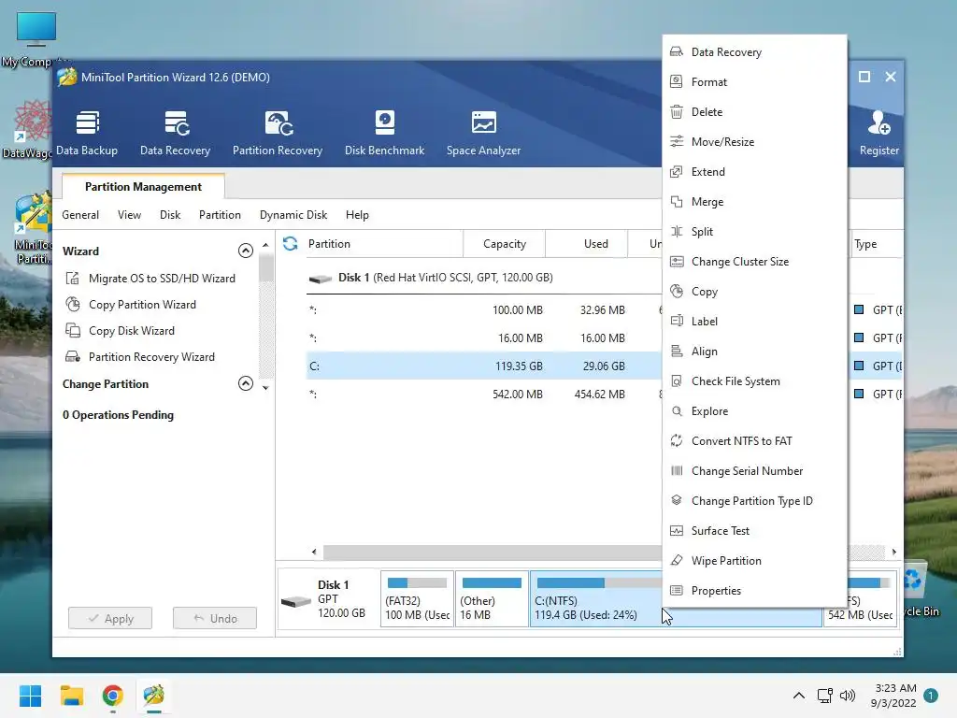957x718 pixels.
Task: Click the Label icon in context menu
Action: pyautogui.click(x=677, y=322)
